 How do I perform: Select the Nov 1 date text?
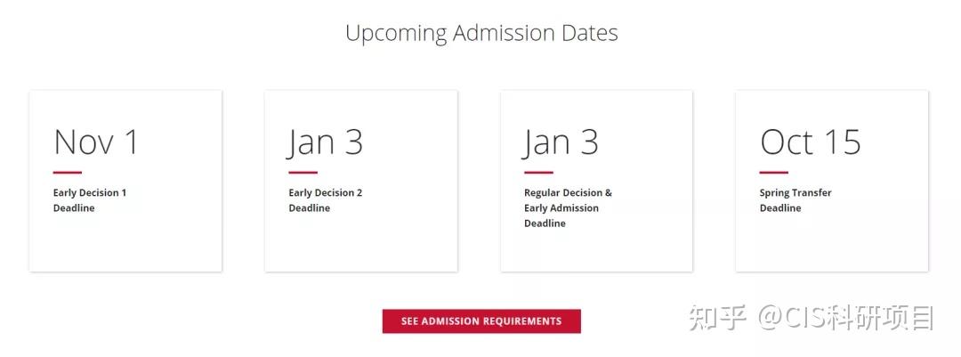pyautogui.click(x=96, y=142)
